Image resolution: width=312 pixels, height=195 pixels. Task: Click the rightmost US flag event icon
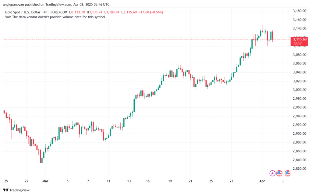point(287,173)
